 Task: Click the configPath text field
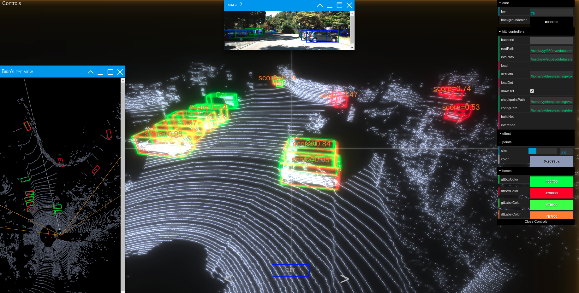[552, 109]
